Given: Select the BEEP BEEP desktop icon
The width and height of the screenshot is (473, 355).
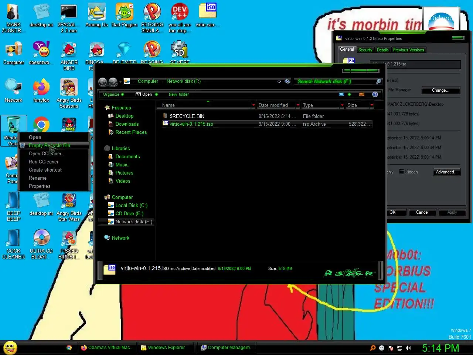Looking at the screenshot, I should click(14, 207).
